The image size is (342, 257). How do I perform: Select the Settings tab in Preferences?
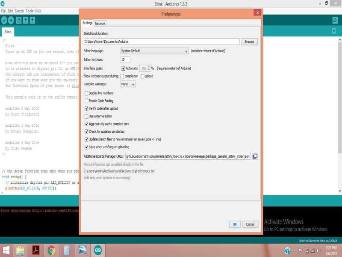[x=88, y=23]
